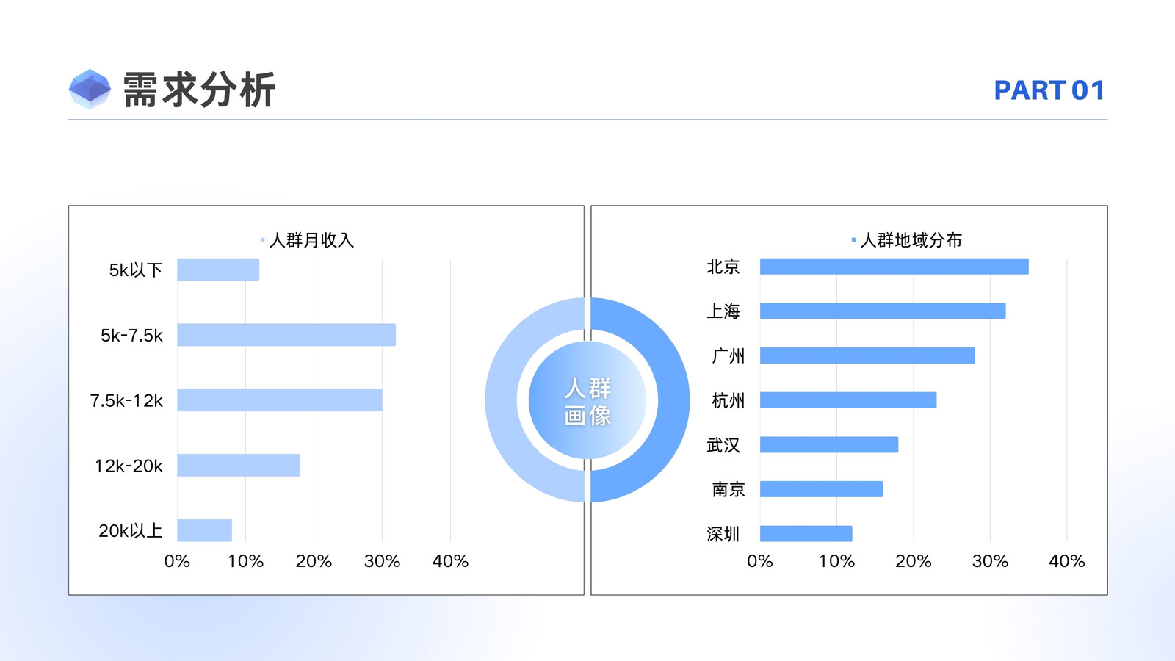Click the 深圳 region bar
1175x661 pixels.
tap(806, 534)
